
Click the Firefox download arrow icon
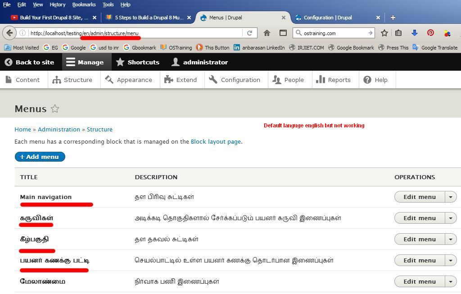[x=414, y=33]
